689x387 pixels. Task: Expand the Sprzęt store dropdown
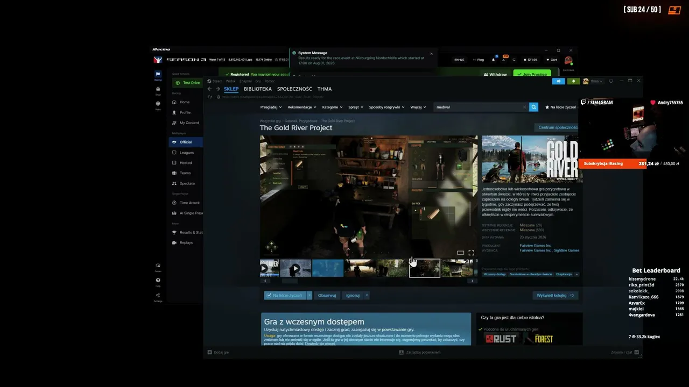pyautogui.click(x=356, y=107)
